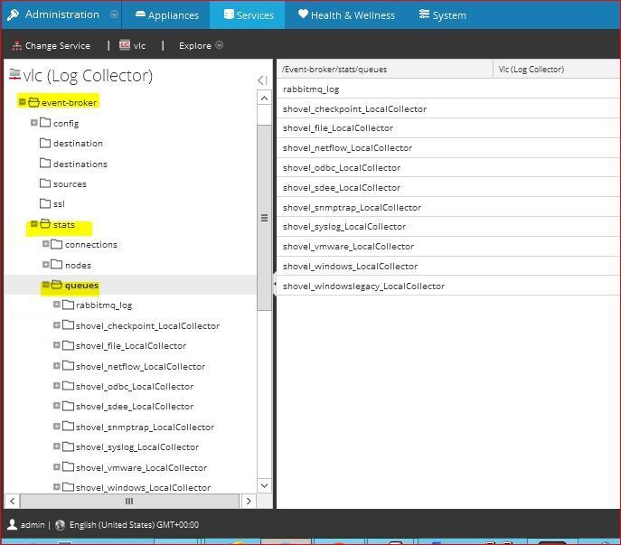Image resolution: width=621 pixels, height=545 pixels.
Task: Select the sources folder in tree
Action: [69, 183]
